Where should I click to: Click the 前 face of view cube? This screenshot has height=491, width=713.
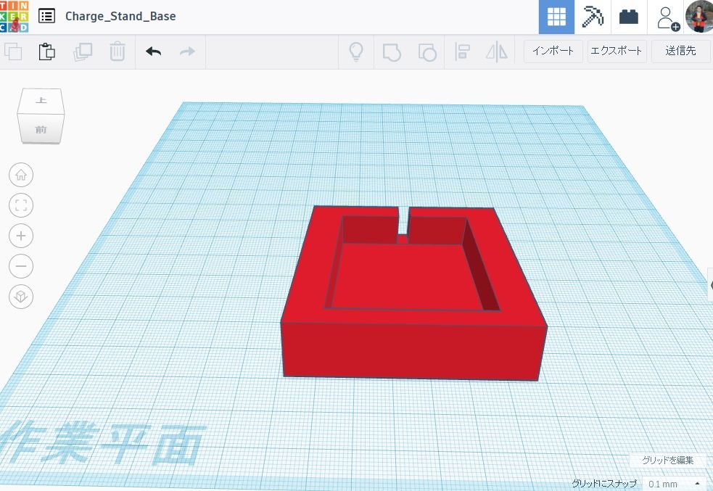point(41,130)
